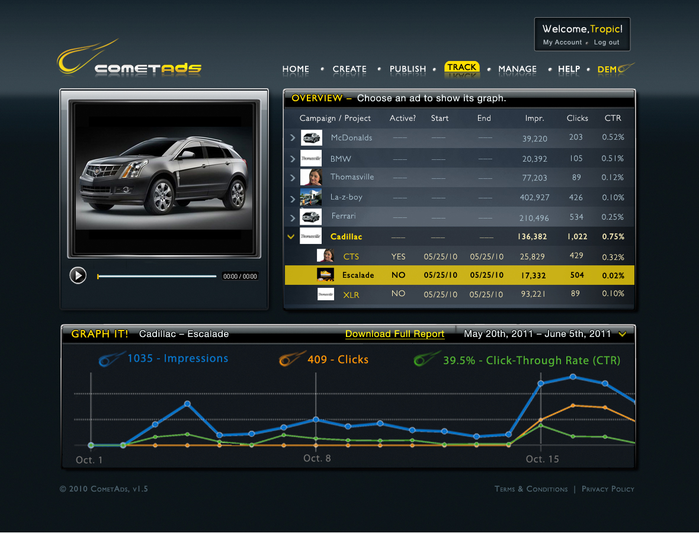The height and width of the screenshot is (533, 699).
Task: Open the CREATE menu item
Action: click(349, 69)
